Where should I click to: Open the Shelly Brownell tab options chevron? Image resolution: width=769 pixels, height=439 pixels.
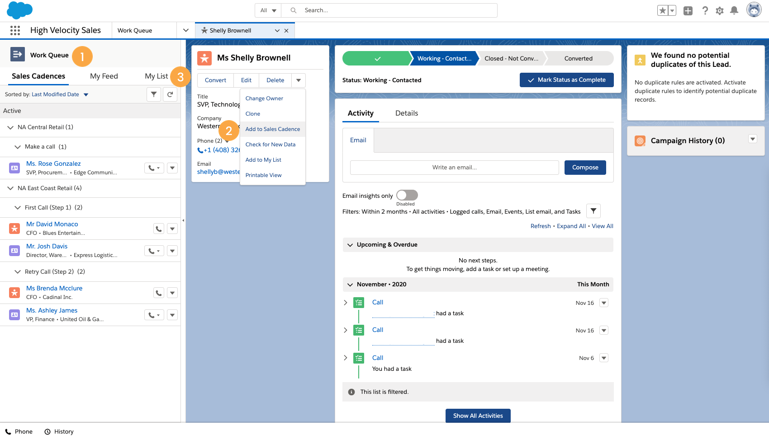tap(277, 31)
